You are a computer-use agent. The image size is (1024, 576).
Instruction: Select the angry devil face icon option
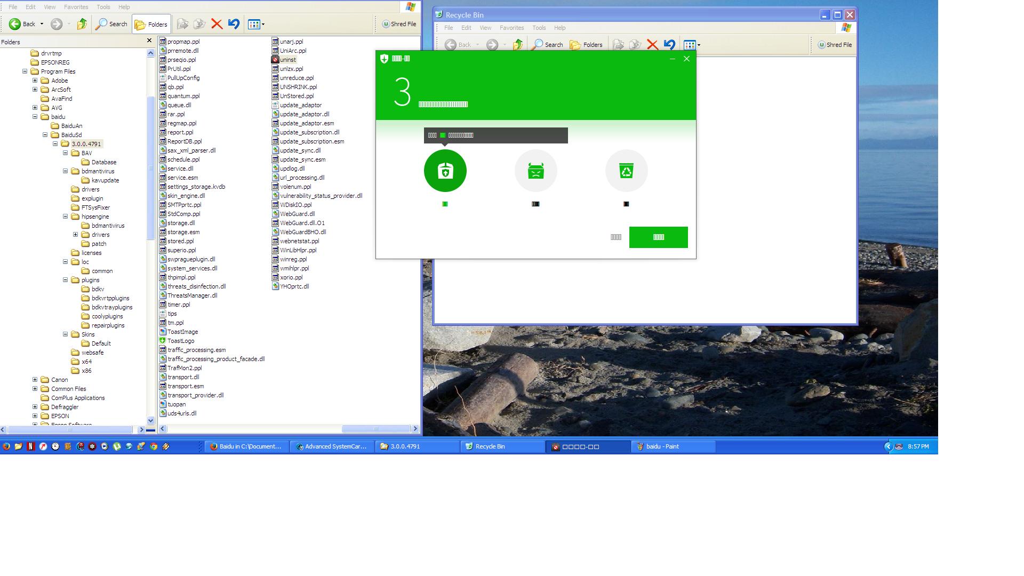click(x=535, y=171)
